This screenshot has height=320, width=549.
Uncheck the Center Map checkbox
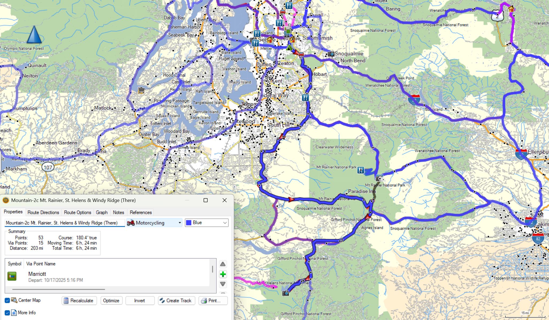click(7, 301)
